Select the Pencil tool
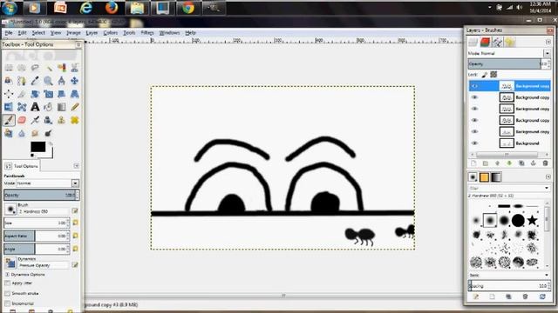 click(75, 107)
